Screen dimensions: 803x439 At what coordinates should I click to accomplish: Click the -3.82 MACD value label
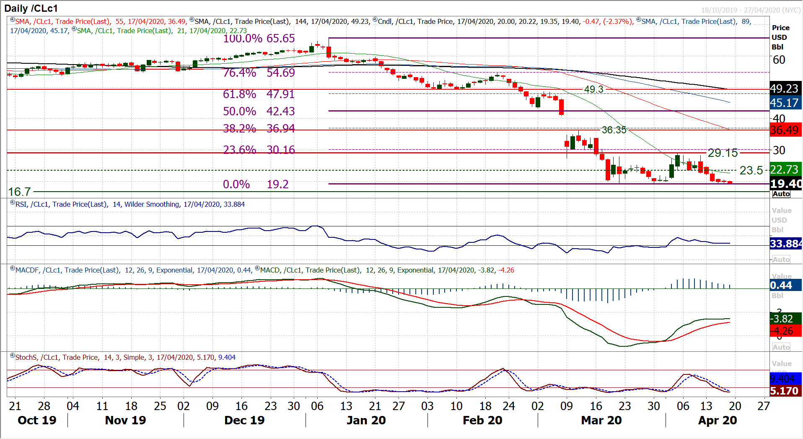pos(785,319)
